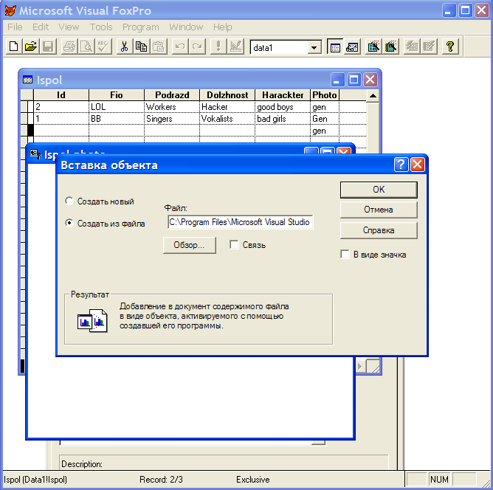The height and width of the screenshot is (490, 493).
Task: Click the Dolzhnost column header
Action: [x=227, y=95]
